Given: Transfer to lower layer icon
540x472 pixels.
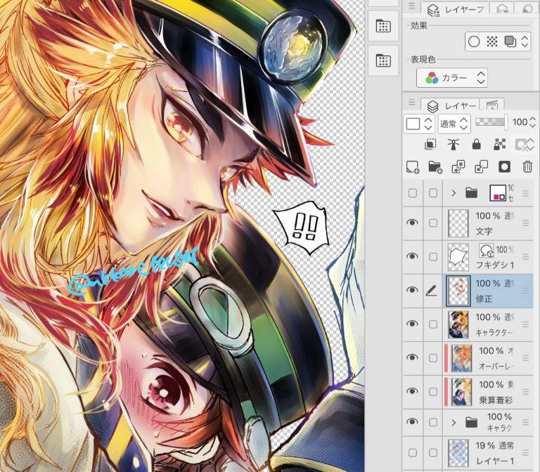Looking at the screenshot, I should point(458,167).
